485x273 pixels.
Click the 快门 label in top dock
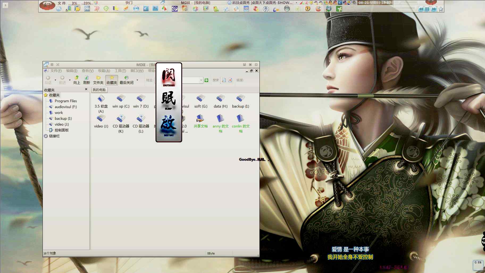129,3
